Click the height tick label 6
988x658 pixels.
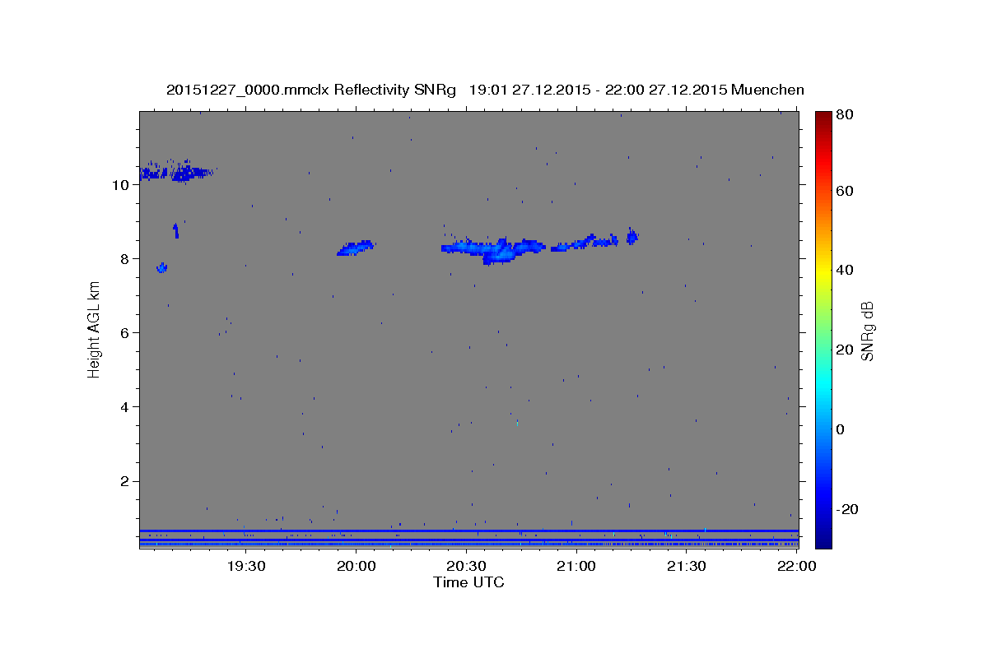click(124, 333)
